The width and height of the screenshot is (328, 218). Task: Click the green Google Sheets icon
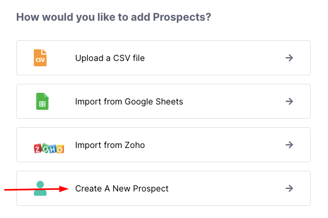[42, 101]
